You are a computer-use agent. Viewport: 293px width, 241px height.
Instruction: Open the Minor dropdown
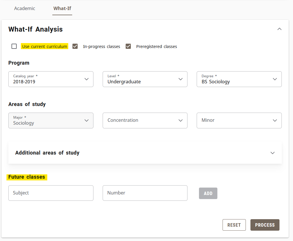click(x=239, y=120)
